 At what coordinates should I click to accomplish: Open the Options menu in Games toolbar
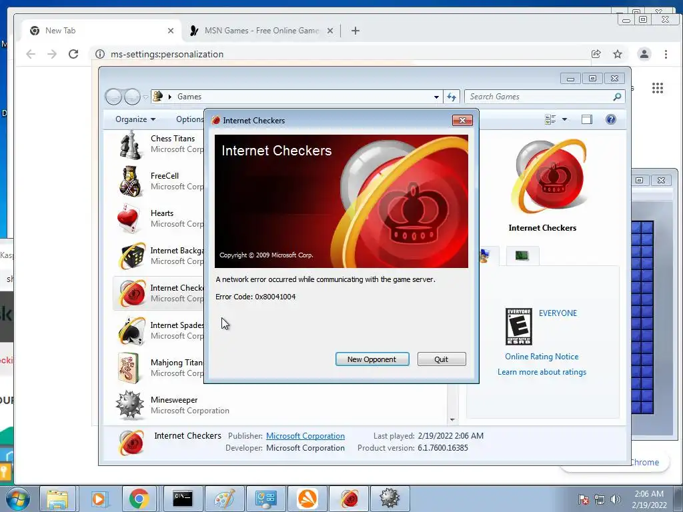tap(190, 119)
